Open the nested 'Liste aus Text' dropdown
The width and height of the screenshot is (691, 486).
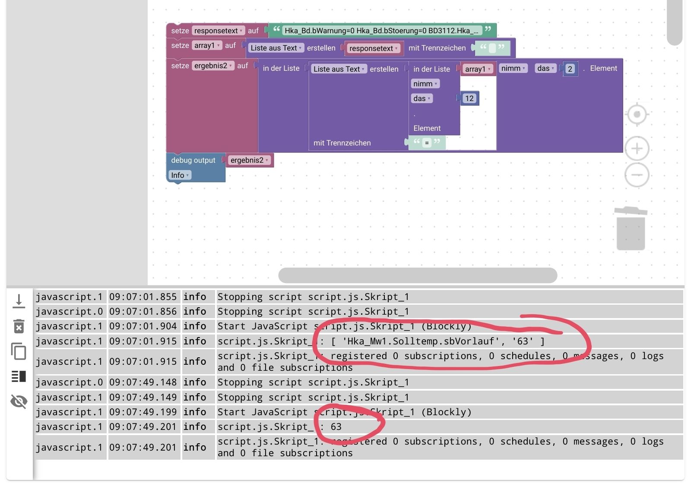tap(339, 69)
